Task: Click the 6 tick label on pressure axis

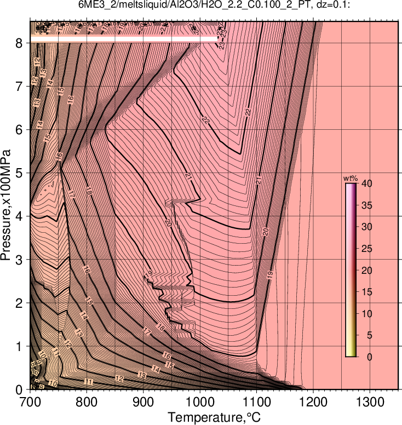Action: (x=19, y=130)
